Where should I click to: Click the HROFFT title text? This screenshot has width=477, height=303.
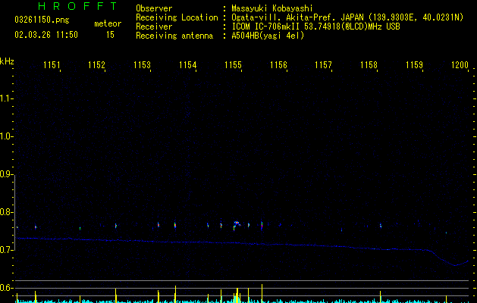pos(78,6)
